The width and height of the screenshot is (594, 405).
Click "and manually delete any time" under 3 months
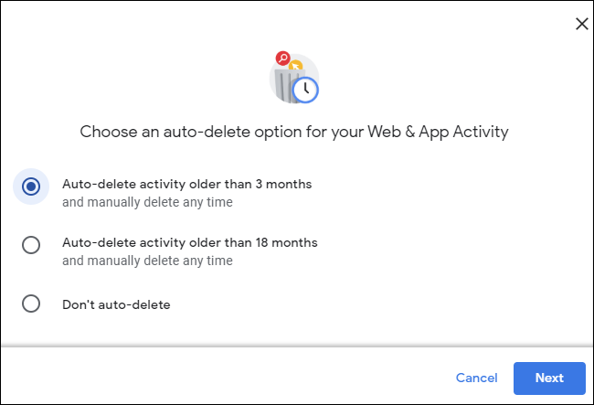(x=147, y=202)
